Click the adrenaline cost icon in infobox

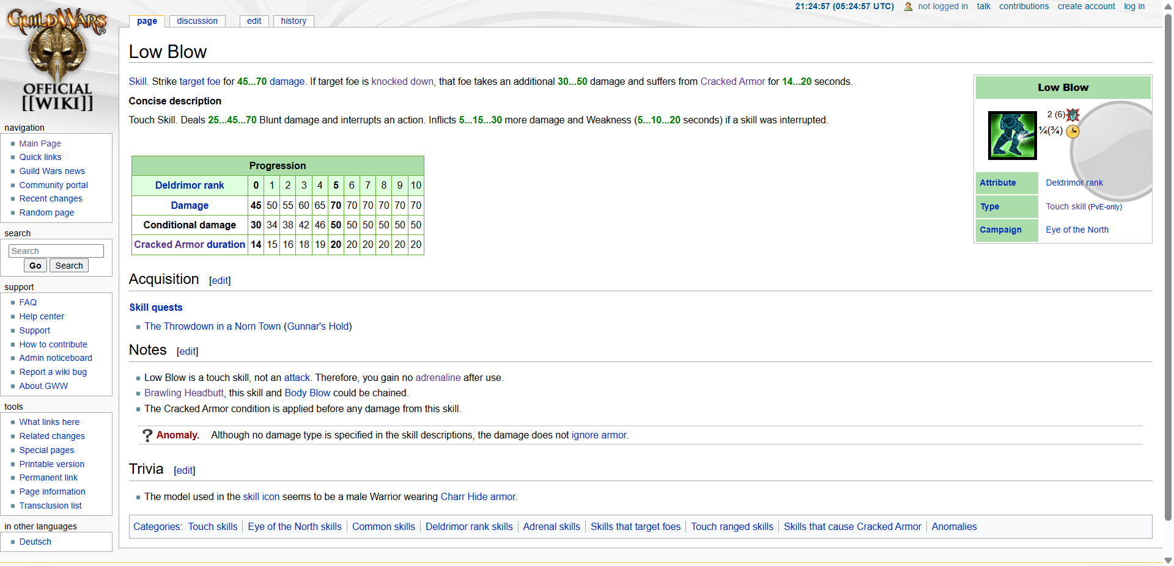point(1073,114)
